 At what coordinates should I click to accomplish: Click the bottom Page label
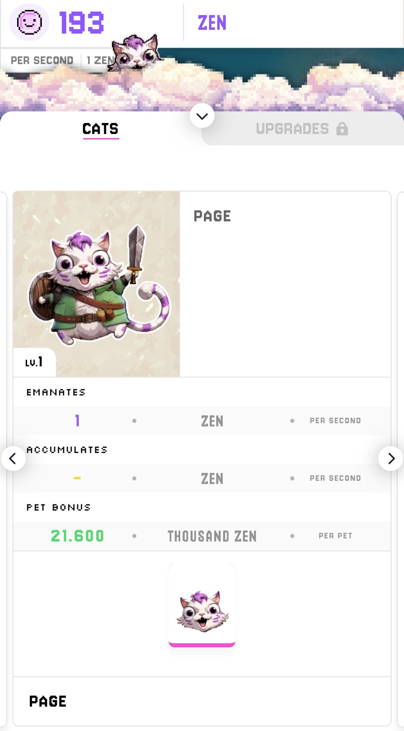click(48, 701)
